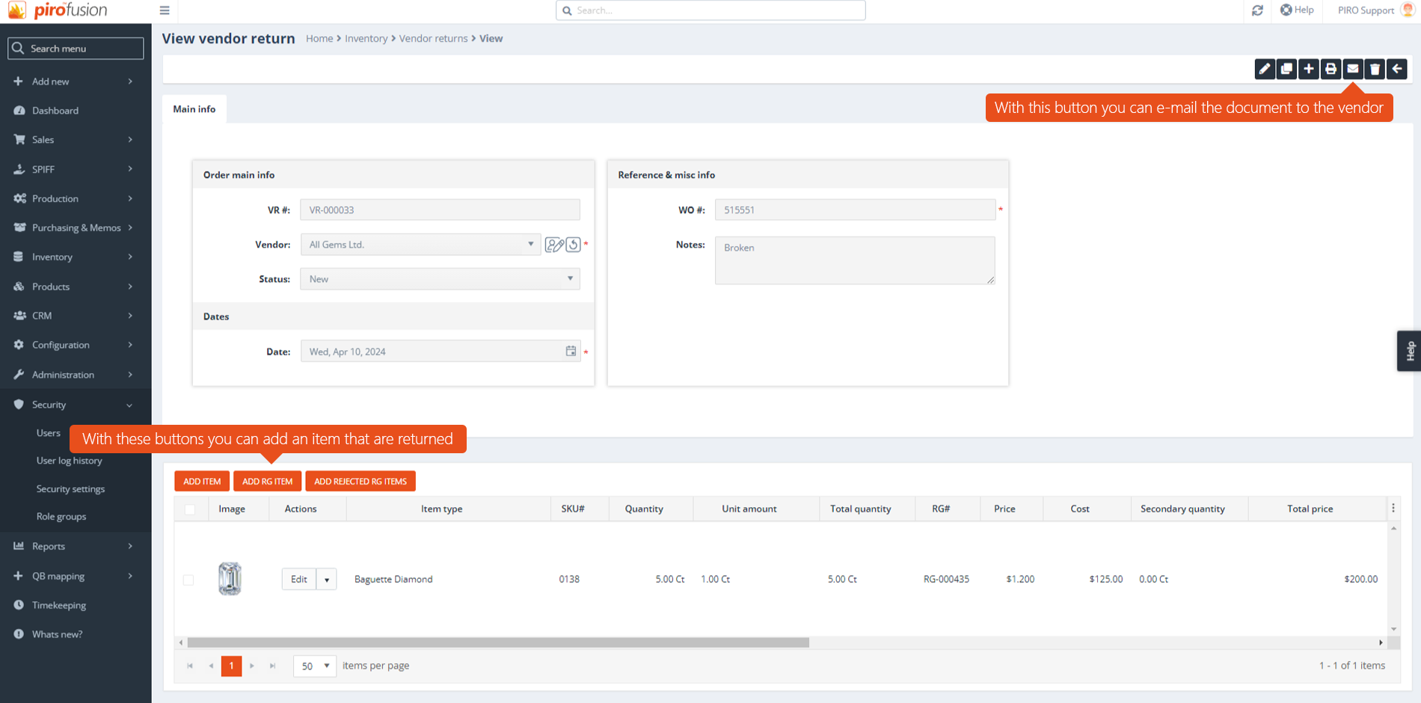
Task: Duplicate the vendor return with the copy icon
Action: pyautogui.click(x=1286, y=69)
